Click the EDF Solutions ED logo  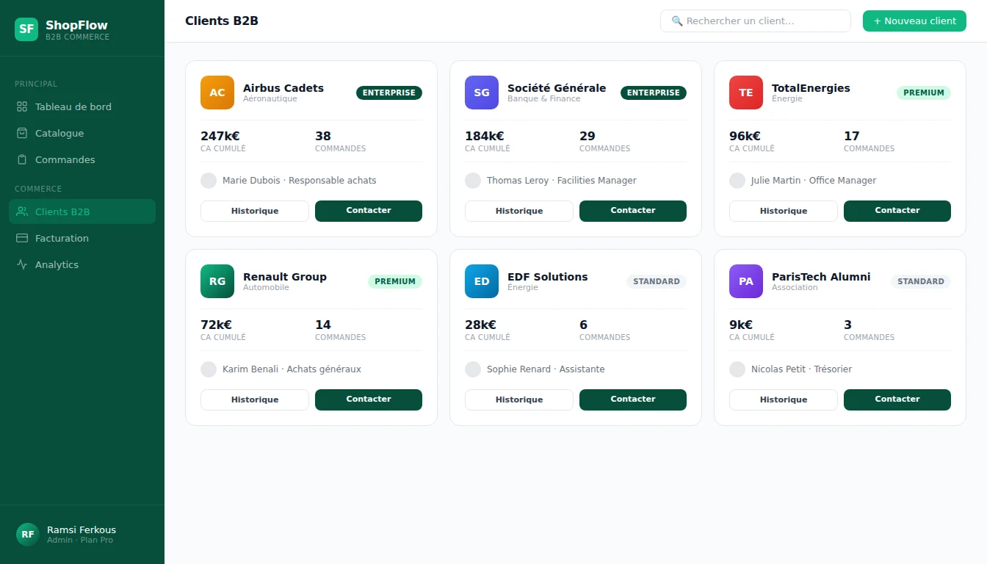click(x=482, y=281)
